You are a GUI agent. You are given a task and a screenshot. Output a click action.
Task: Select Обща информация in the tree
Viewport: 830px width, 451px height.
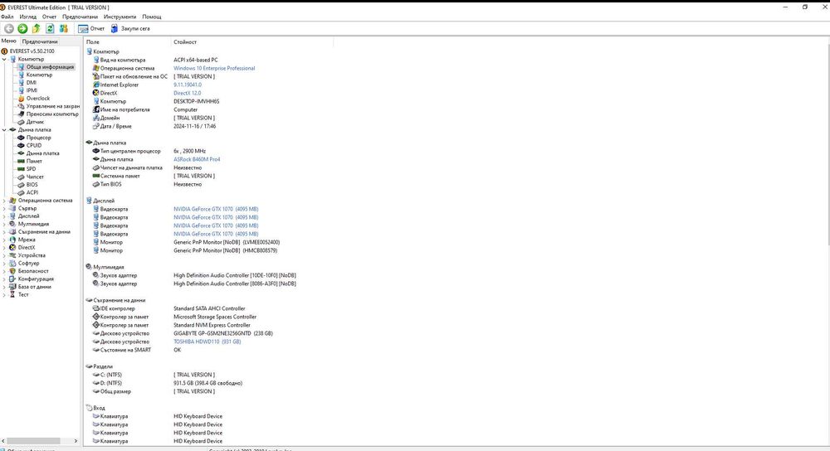click(x=51, y=67)
